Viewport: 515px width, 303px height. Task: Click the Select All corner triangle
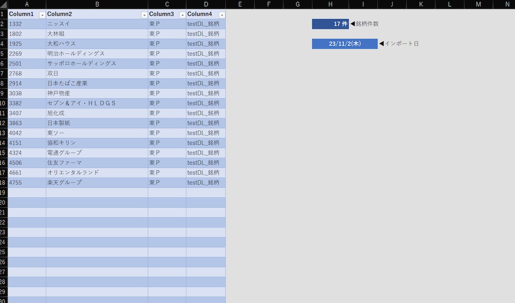4,5
